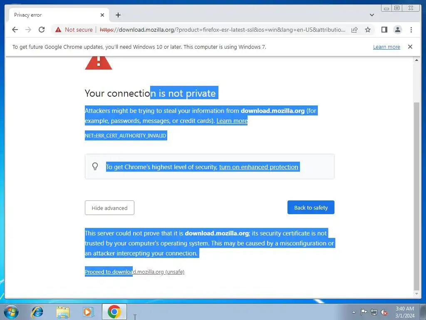This screenshot has width=426, height=320.
Task: Close the Privacy error tab
Action: [102, 15]
